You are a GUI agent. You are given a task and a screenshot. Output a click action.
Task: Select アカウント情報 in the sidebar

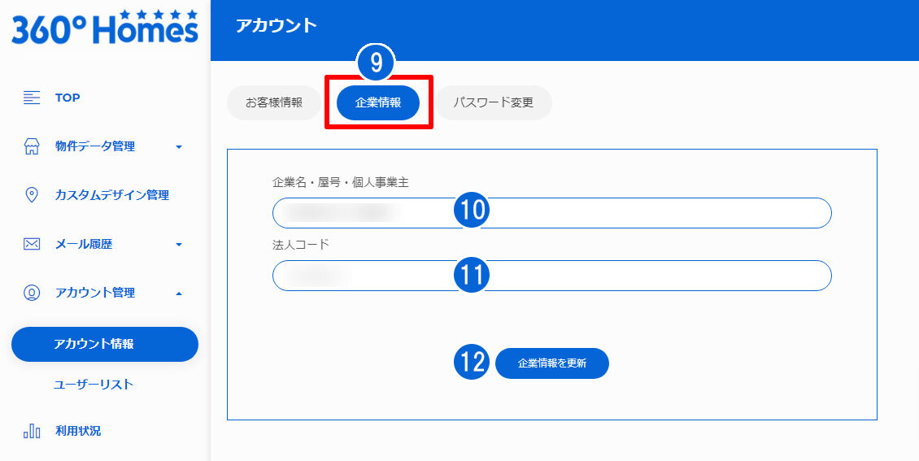point(105,344)
